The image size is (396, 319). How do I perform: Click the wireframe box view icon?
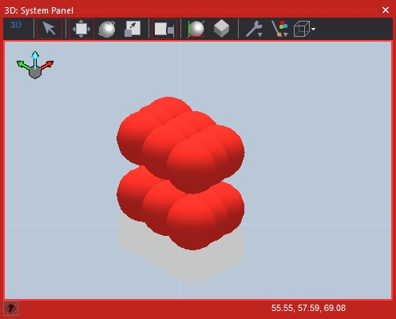point(302,29)
